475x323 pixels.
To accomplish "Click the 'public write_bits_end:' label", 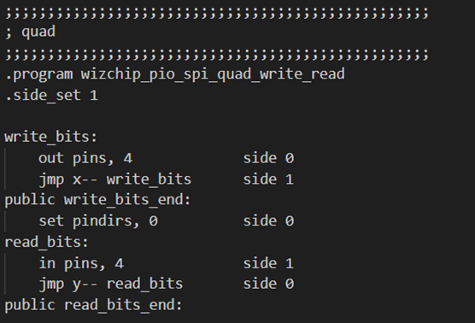I will [x=97, y=200].
